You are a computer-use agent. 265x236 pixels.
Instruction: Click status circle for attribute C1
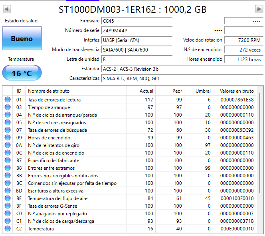[x=8, y=221]
